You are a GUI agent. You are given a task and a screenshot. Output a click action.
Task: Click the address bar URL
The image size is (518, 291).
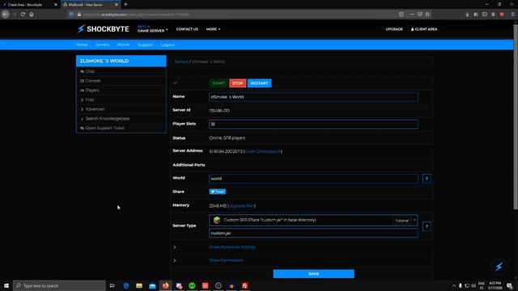pyautogui.click(x=136, y=15)
